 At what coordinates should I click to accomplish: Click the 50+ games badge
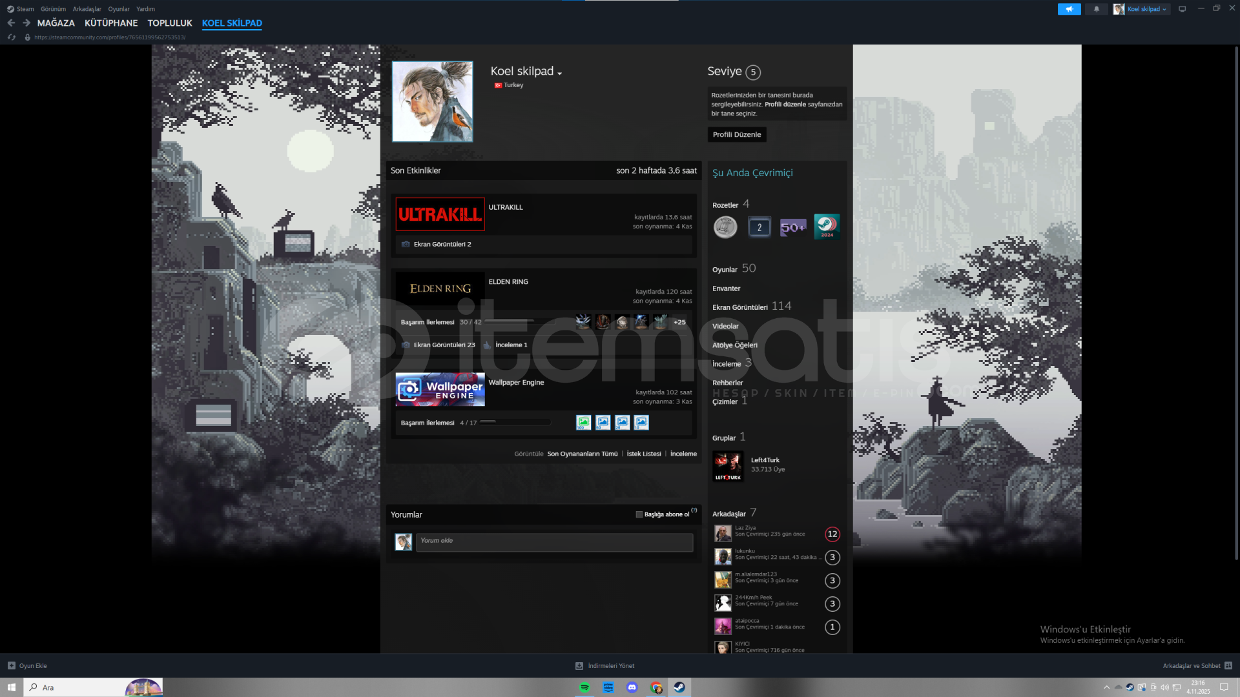(792, 227)
